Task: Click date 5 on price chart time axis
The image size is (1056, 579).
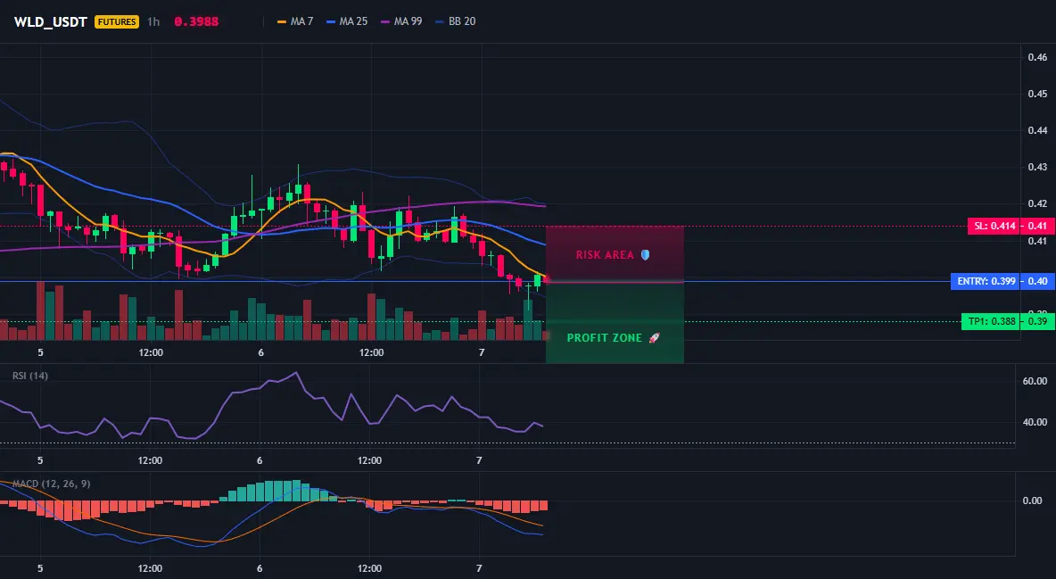Action: click(x=40, y=352)
